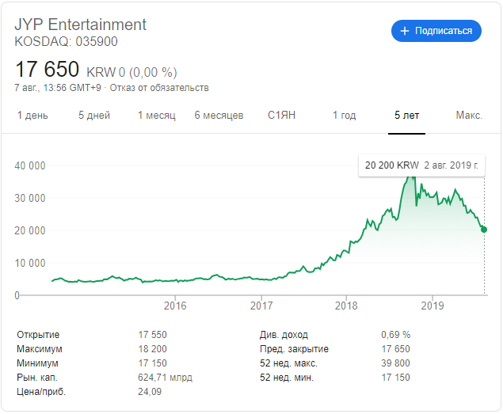Click the Рын. кап. value 624,71 млрд

(x=165, y=378)
